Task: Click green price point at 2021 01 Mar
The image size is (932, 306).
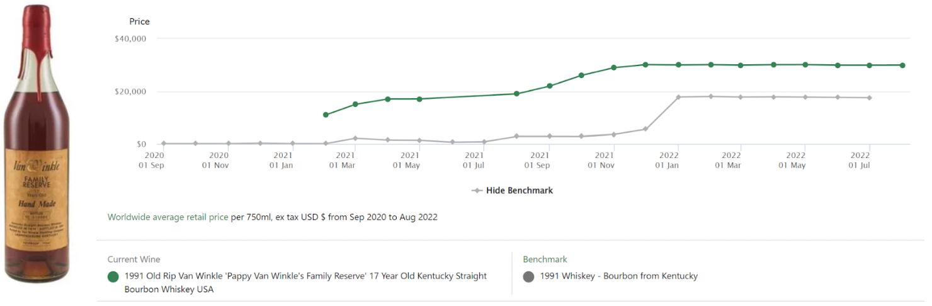Action: 355,104
